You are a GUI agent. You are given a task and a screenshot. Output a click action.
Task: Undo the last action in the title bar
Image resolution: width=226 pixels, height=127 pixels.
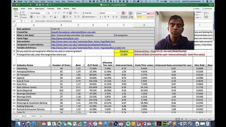click(x=43, y=5)
